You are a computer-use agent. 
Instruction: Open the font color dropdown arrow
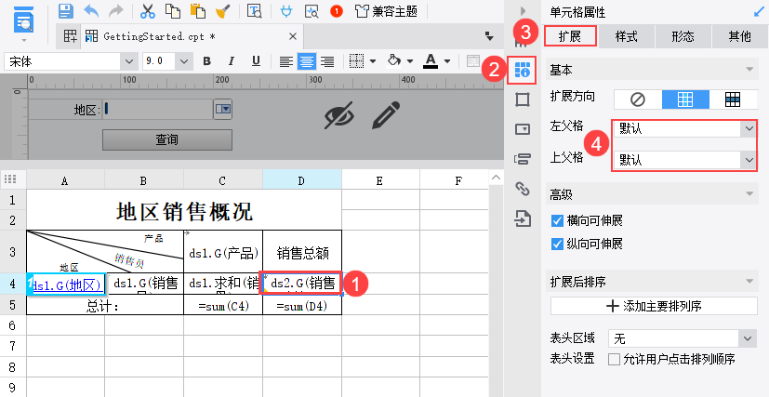pyautogui.click(x=447, y=61)
